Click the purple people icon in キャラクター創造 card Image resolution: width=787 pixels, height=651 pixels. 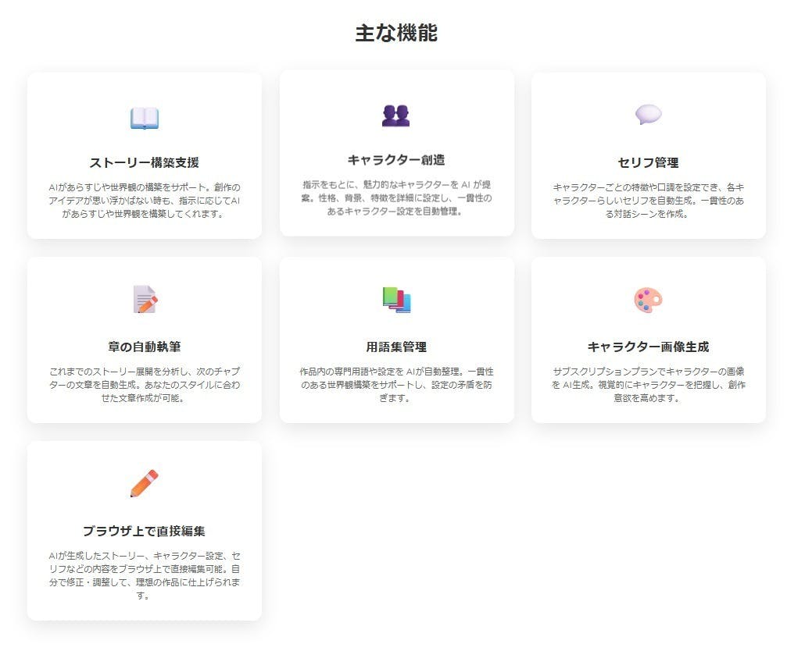click(x=397, y=116)
